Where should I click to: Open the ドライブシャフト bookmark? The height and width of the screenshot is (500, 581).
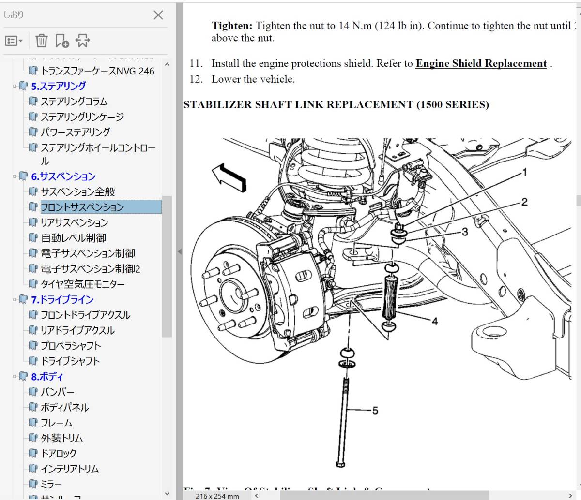click(70, 361)
